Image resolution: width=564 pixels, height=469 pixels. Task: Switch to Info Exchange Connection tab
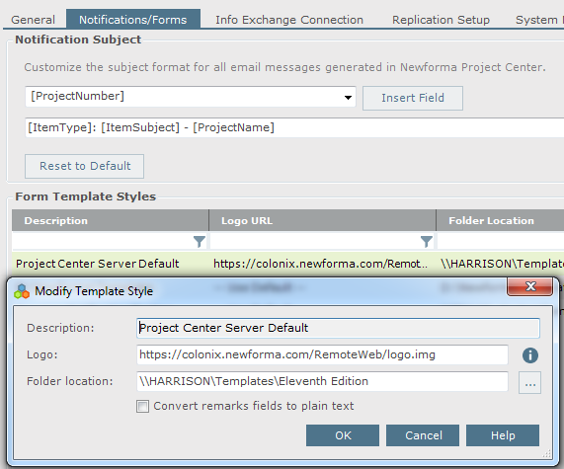pos(289,20)
